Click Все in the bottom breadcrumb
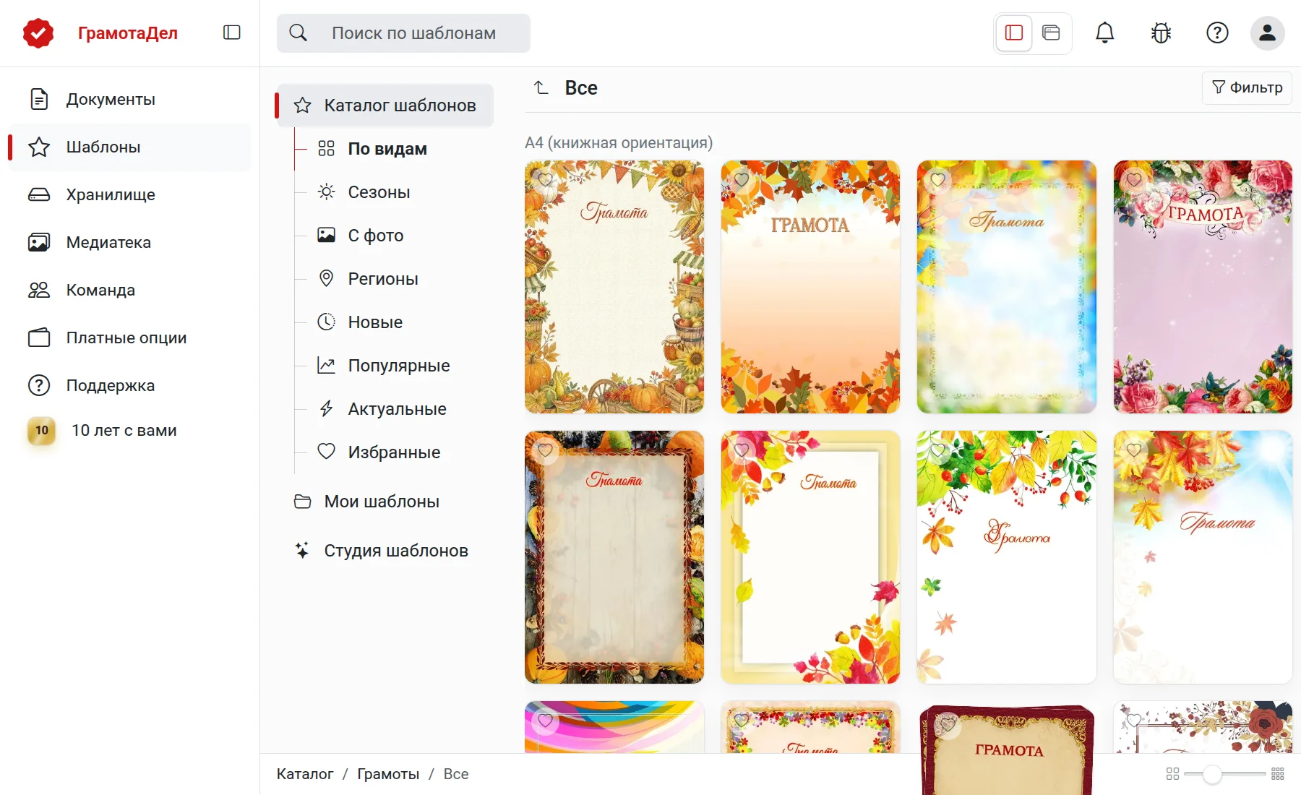The image size is (1301, 795). 456,774
